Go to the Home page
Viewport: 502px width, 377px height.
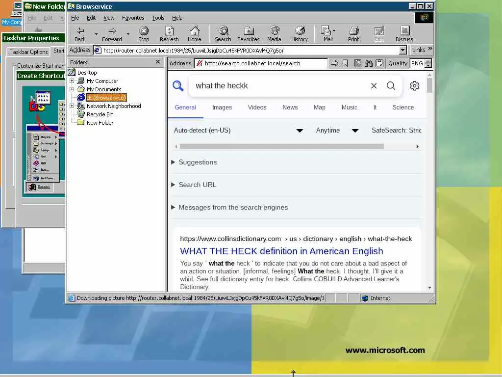[x=194, y=34]
